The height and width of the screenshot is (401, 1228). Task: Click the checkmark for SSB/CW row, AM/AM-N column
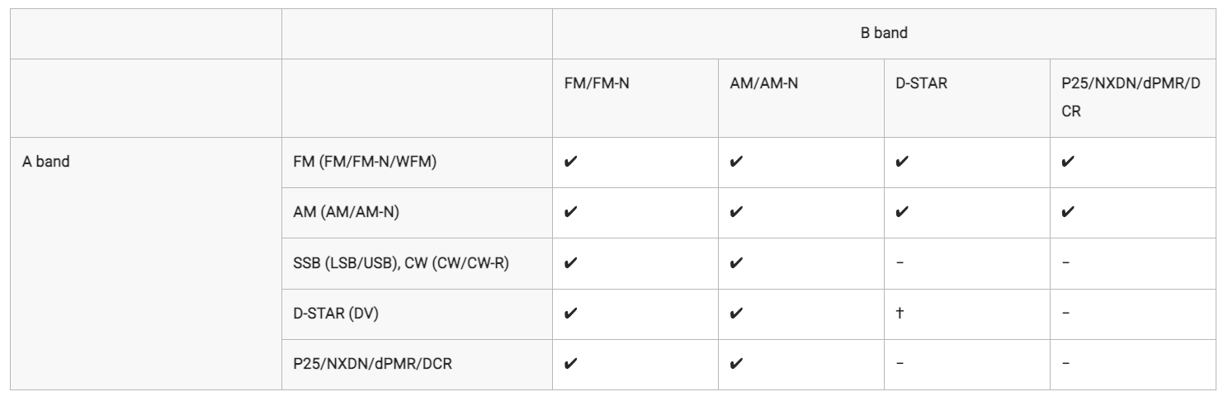coord(735,262)
